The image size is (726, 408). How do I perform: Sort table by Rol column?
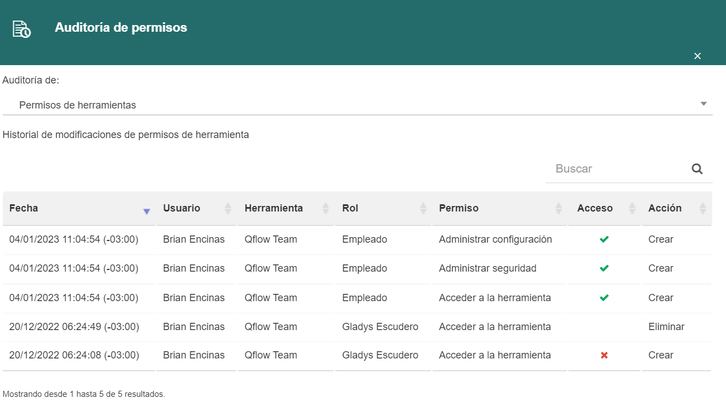[383, 208]
